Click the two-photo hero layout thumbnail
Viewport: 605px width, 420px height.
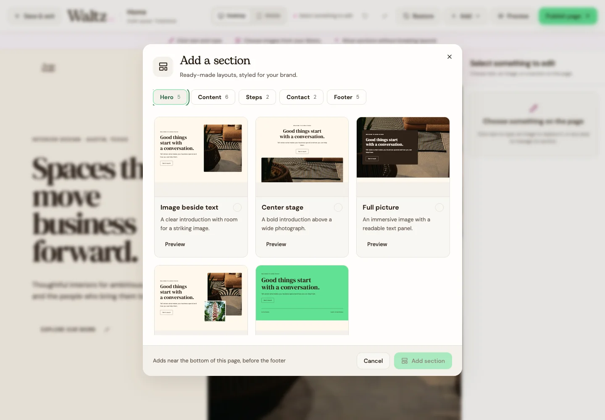click(201, 300)
